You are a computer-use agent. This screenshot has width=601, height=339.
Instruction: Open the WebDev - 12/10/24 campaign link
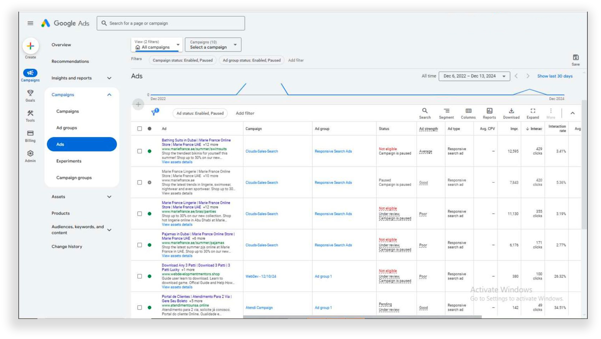(261, 276)
